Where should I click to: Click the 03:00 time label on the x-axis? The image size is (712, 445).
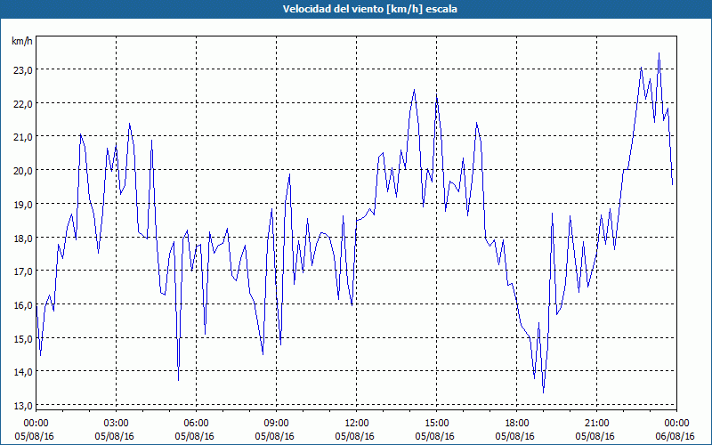click(117, 424)
